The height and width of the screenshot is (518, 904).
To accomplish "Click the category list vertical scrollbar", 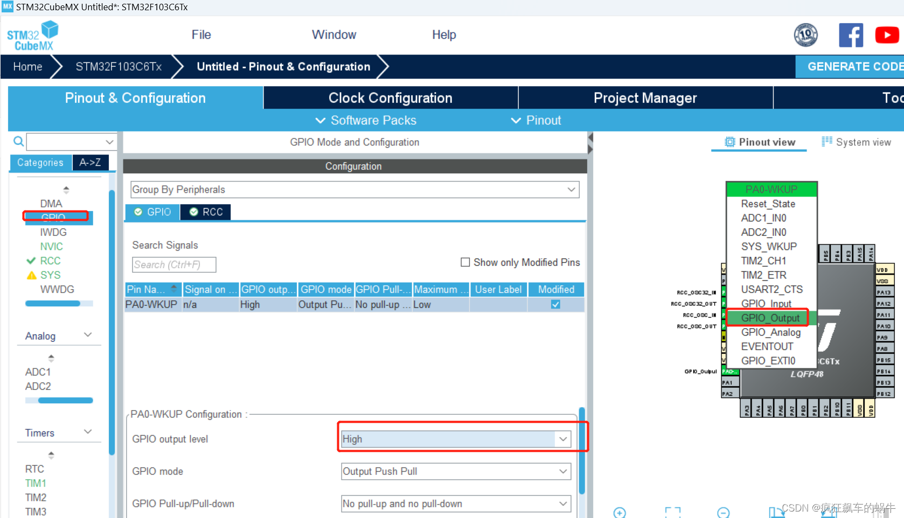I will click(112, 323).
